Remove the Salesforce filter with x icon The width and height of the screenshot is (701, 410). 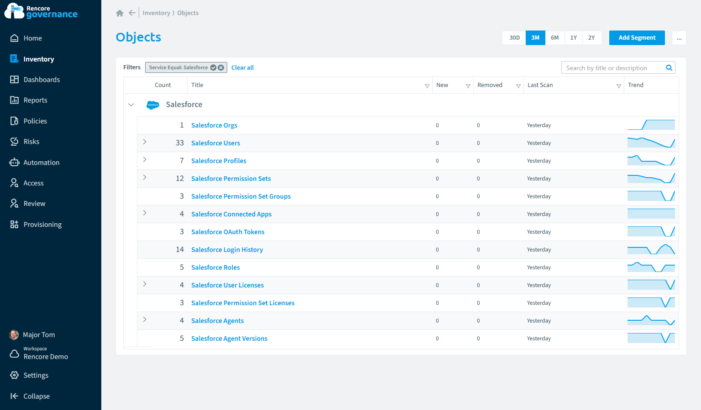[221, 67]
